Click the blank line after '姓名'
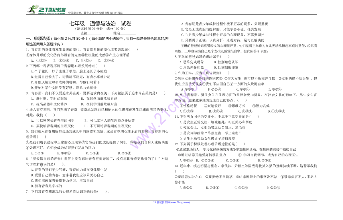Viewport: 343px width, 220px height. 128,33
